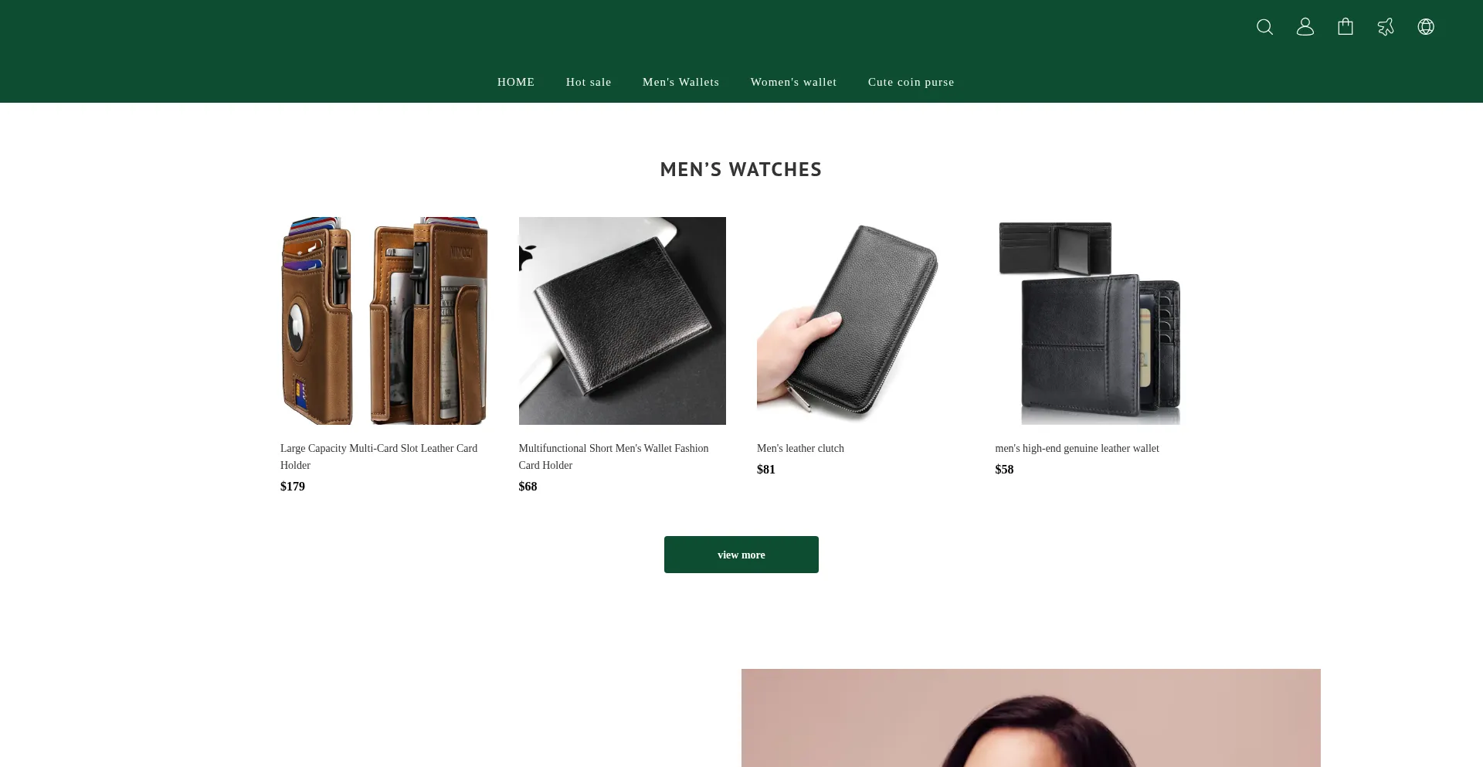Open the Large Capacity Multi-Card Slot title
The height and width of the screenshot is (767, 1483).
379,456
